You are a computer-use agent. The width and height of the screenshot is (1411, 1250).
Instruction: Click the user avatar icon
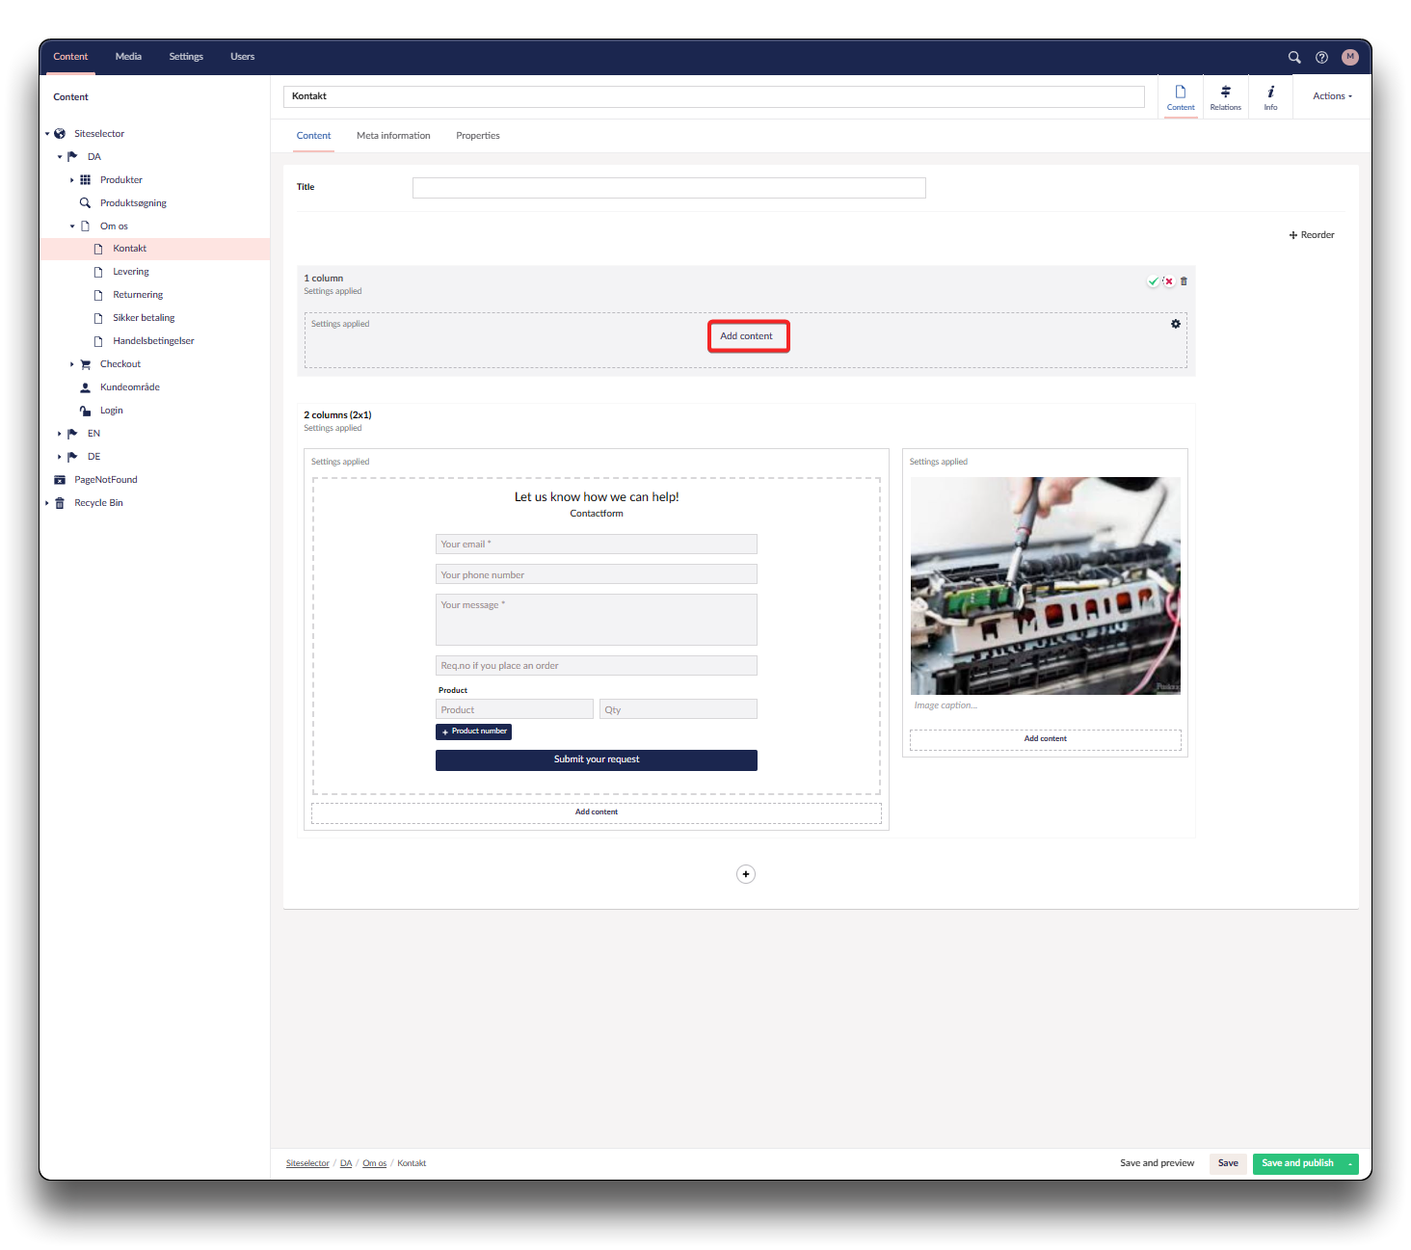click(x=1349, y=57)
